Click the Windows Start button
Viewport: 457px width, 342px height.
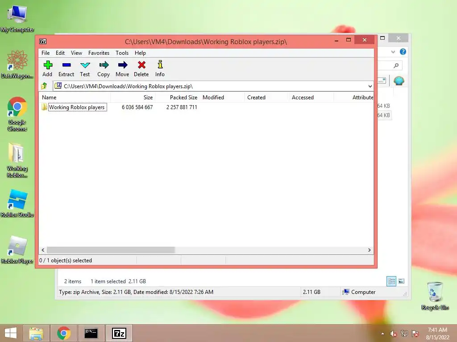pos(11,333)
